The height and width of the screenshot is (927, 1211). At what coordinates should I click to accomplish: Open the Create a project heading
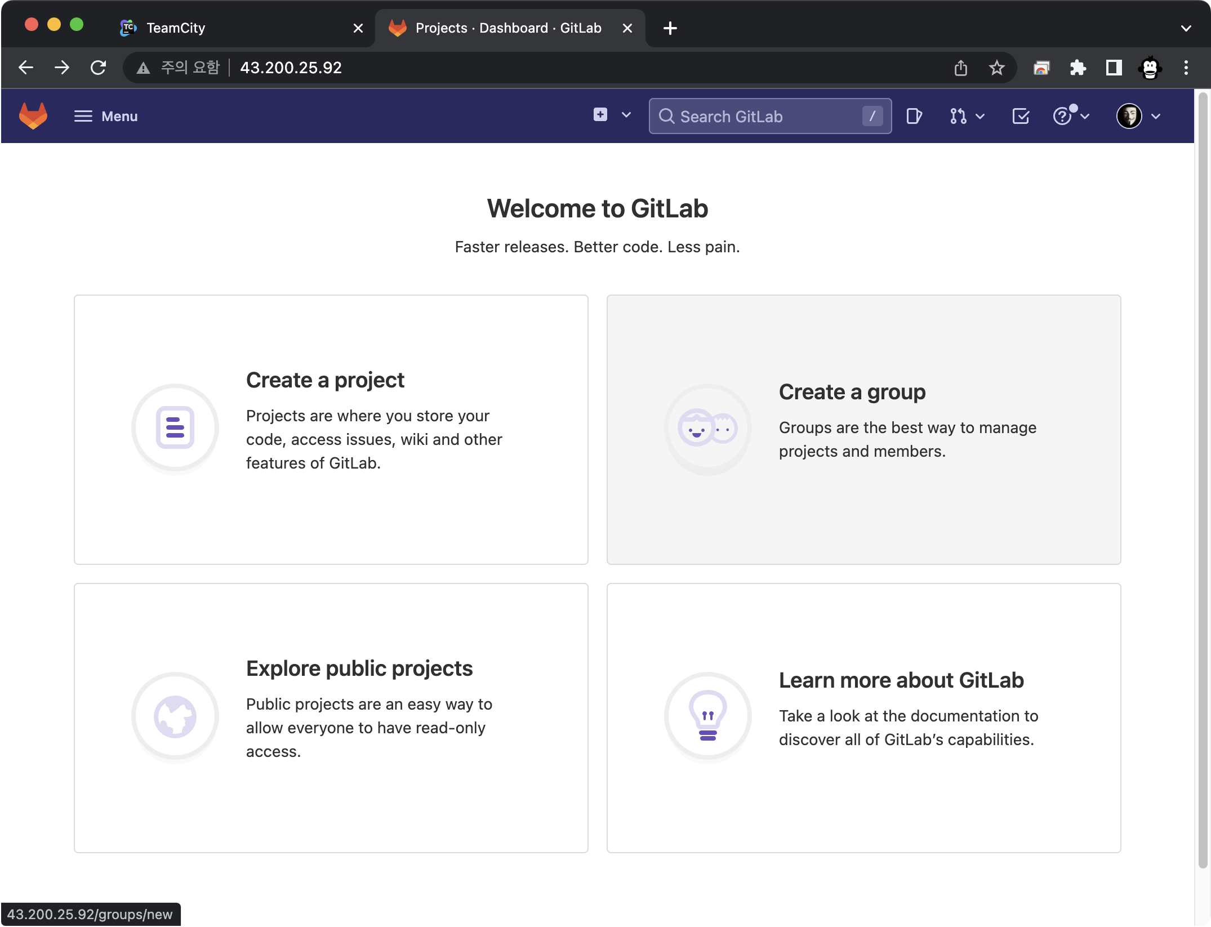325,380
